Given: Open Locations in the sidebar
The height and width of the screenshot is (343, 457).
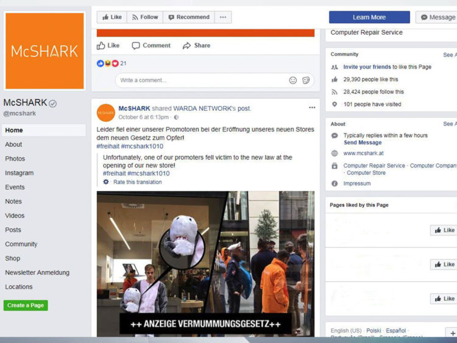Looking at the screenshot, I should pos(19,287).
